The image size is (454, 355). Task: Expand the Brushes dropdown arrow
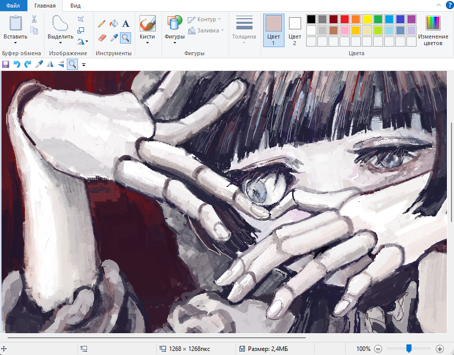tap(147, 43)
